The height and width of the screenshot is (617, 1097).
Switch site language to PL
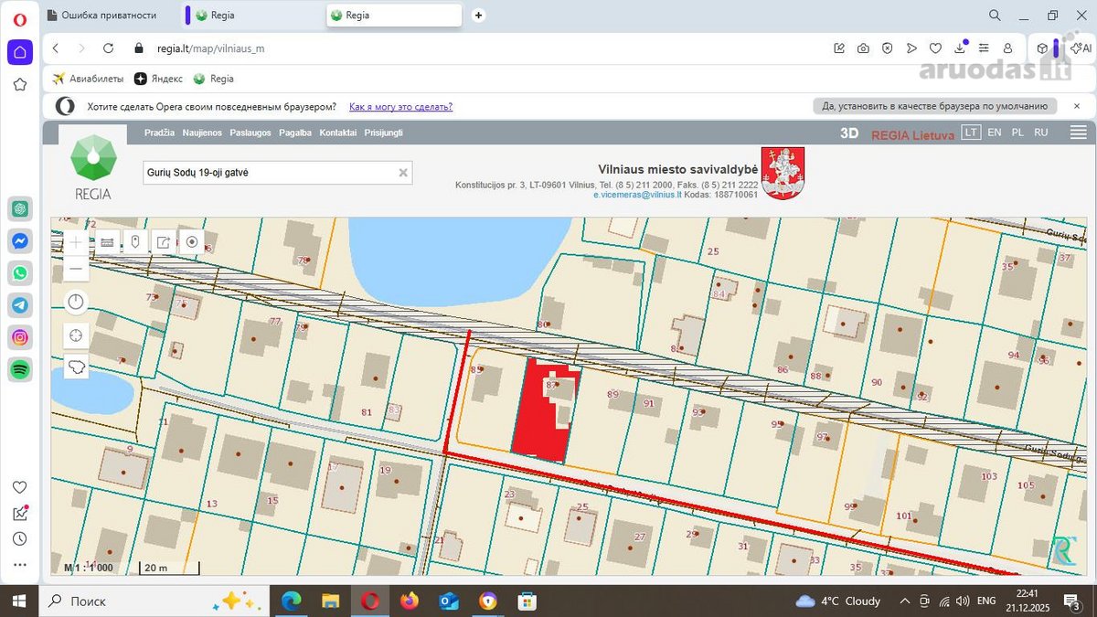[x=1017, y=133]
